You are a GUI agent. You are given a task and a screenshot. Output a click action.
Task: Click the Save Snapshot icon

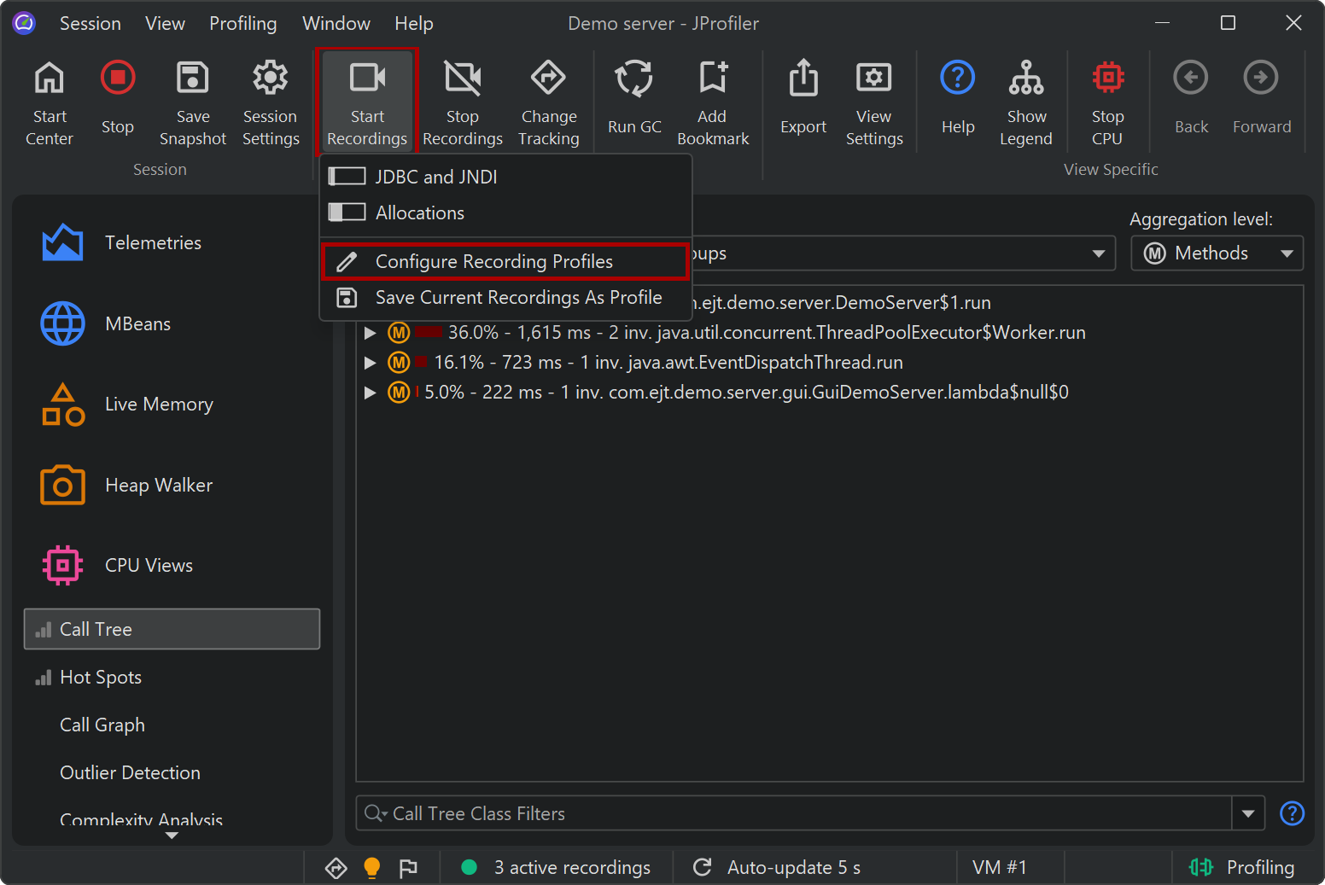pyautogui.click(x=192, y=79)
